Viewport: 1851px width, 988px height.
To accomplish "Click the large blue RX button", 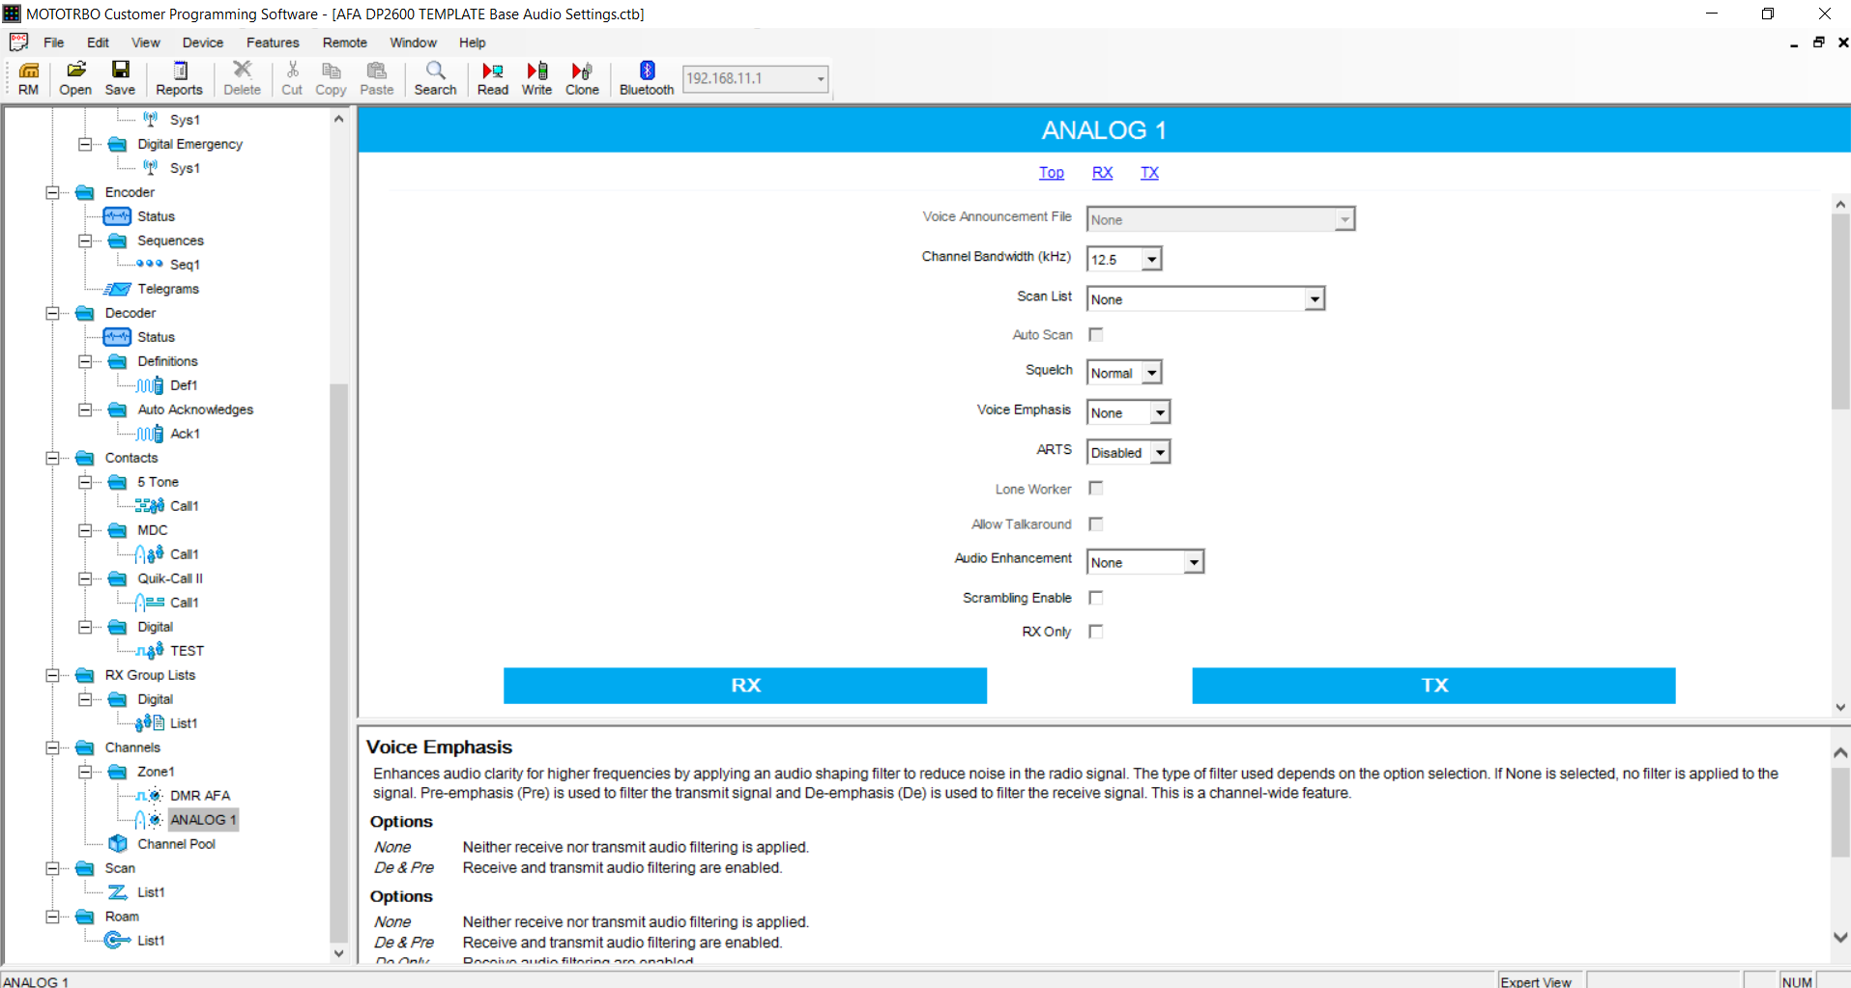I will point(745,686).
